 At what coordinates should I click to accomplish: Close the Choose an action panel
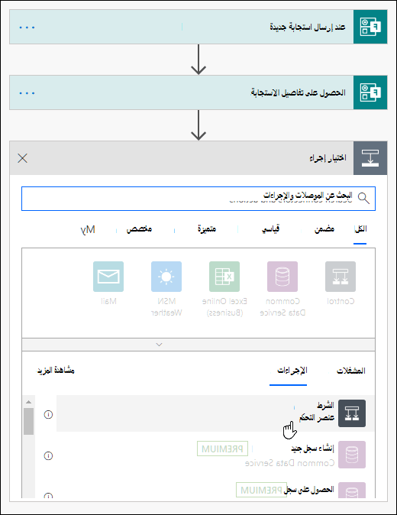(22, 158)
